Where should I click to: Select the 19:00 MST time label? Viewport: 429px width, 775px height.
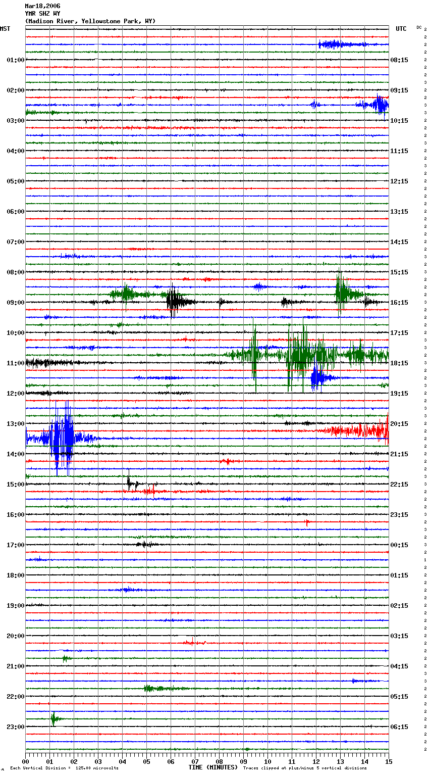16,606
